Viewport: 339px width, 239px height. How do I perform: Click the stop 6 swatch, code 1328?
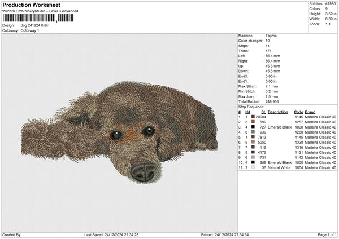[253, 142]
